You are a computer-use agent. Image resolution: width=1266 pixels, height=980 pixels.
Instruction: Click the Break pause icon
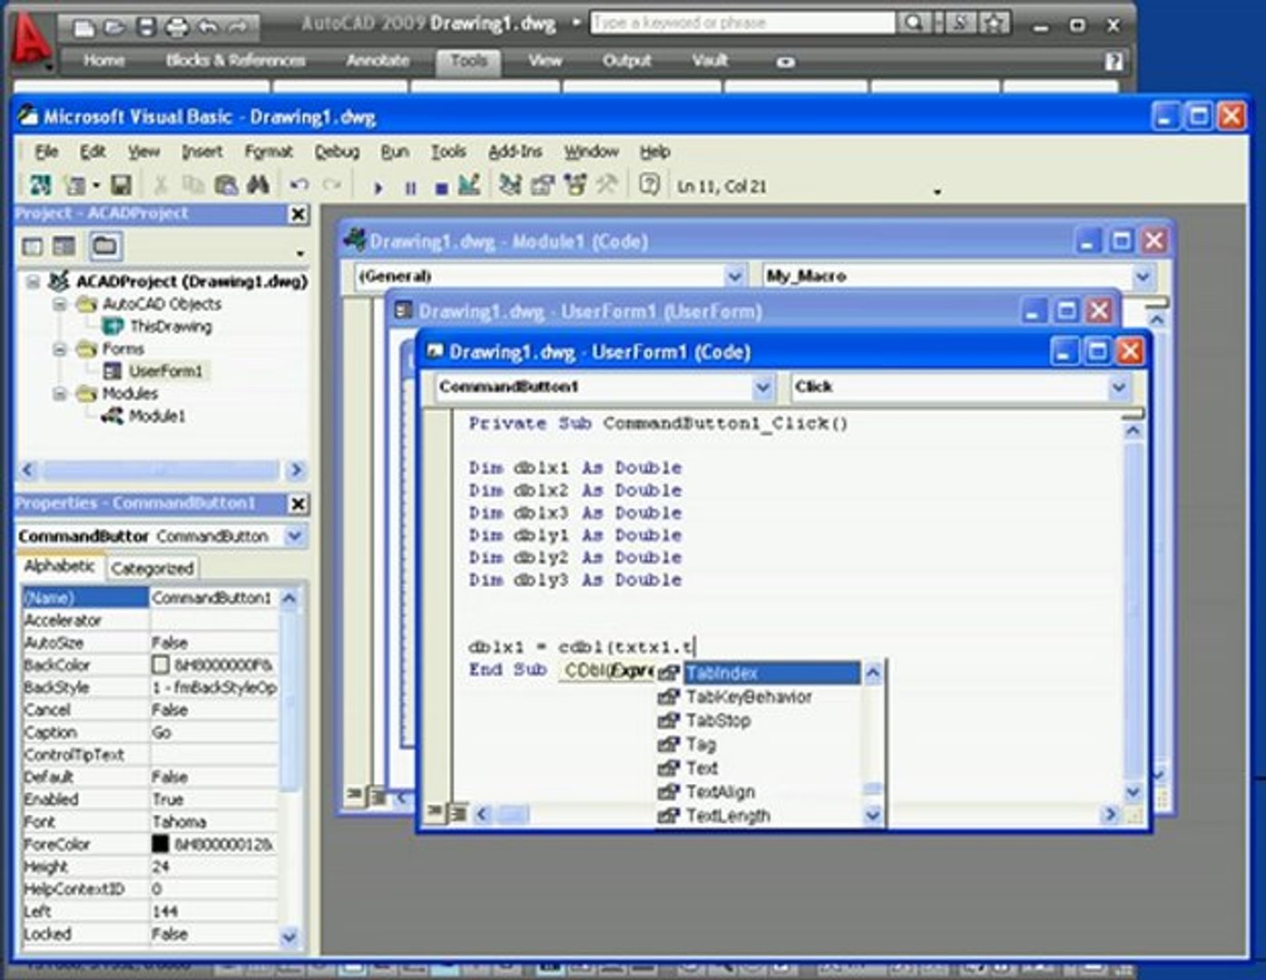point(410,188)
